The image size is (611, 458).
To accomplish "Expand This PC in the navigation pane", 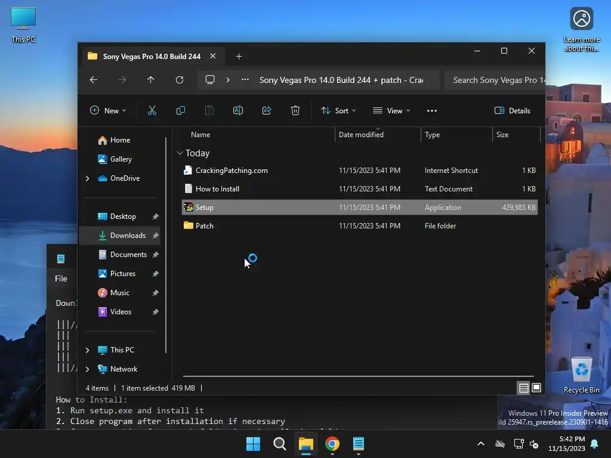I will tap(87, 350).
